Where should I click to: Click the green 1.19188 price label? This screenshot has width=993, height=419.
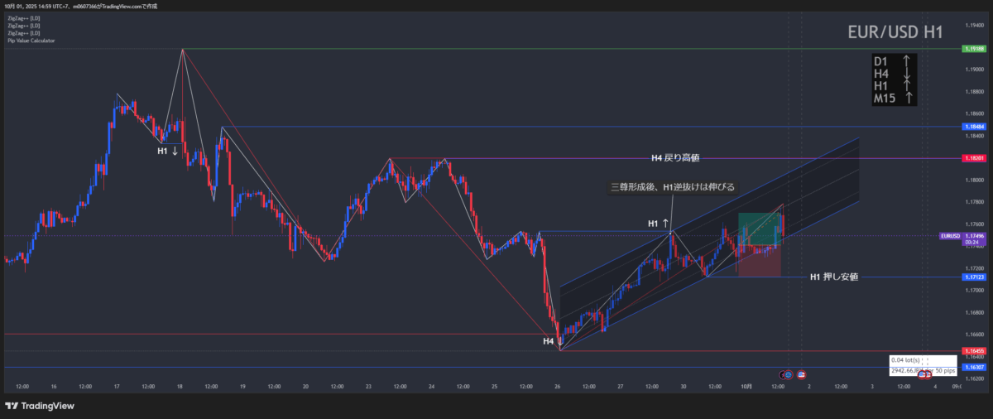pyautogui.click(x=973, y=49)
